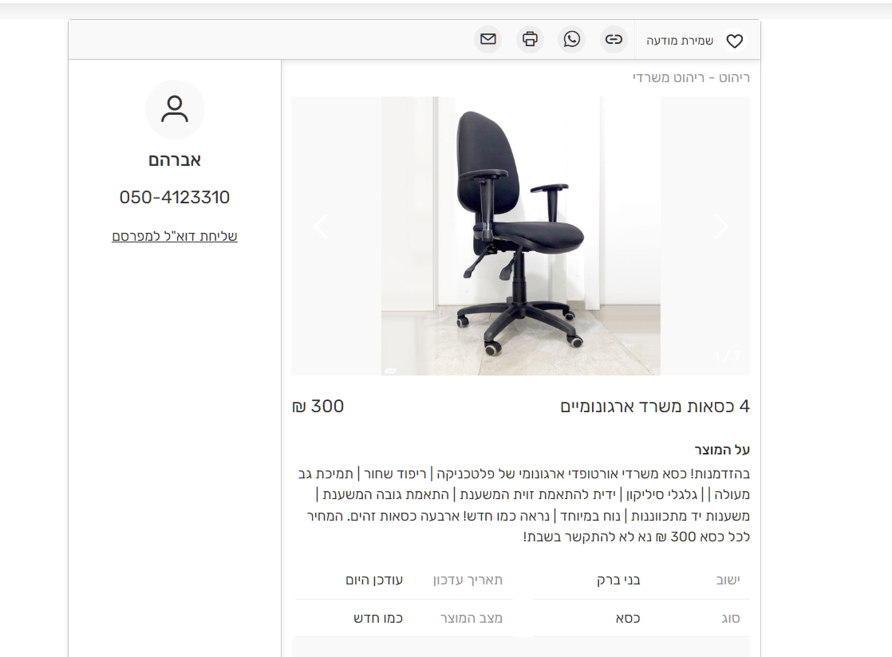Click the condition value כמו חדש
The height and width of the screenshot is (657, 892).
pyautogui.click(x=378, y=619)
